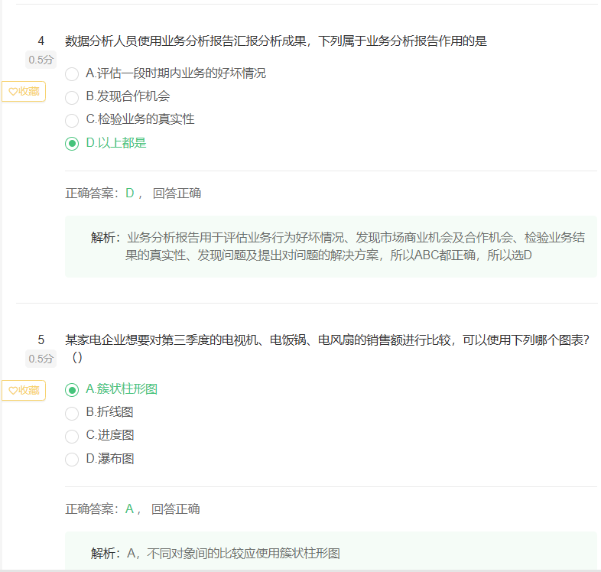Viewport: 601px width, 572px height.
Task: Pick option D 瀑布图 radio
Action: pos(72,460)
